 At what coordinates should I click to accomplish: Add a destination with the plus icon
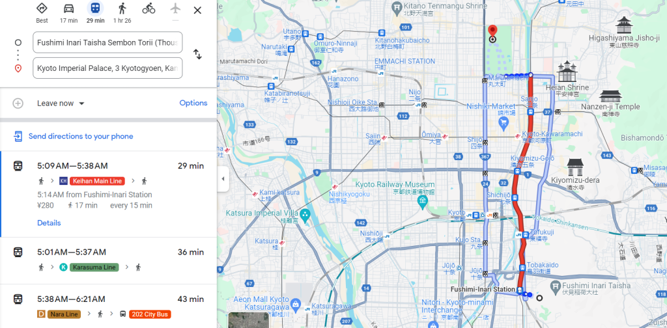click(18, 103)
